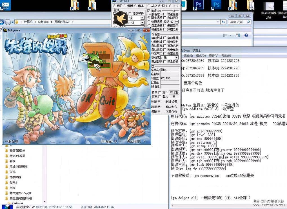This screenshot has height=209, width=287.
Task: Click the Notepad horizontal scrollbar
Action: click(x=229, y=206)
